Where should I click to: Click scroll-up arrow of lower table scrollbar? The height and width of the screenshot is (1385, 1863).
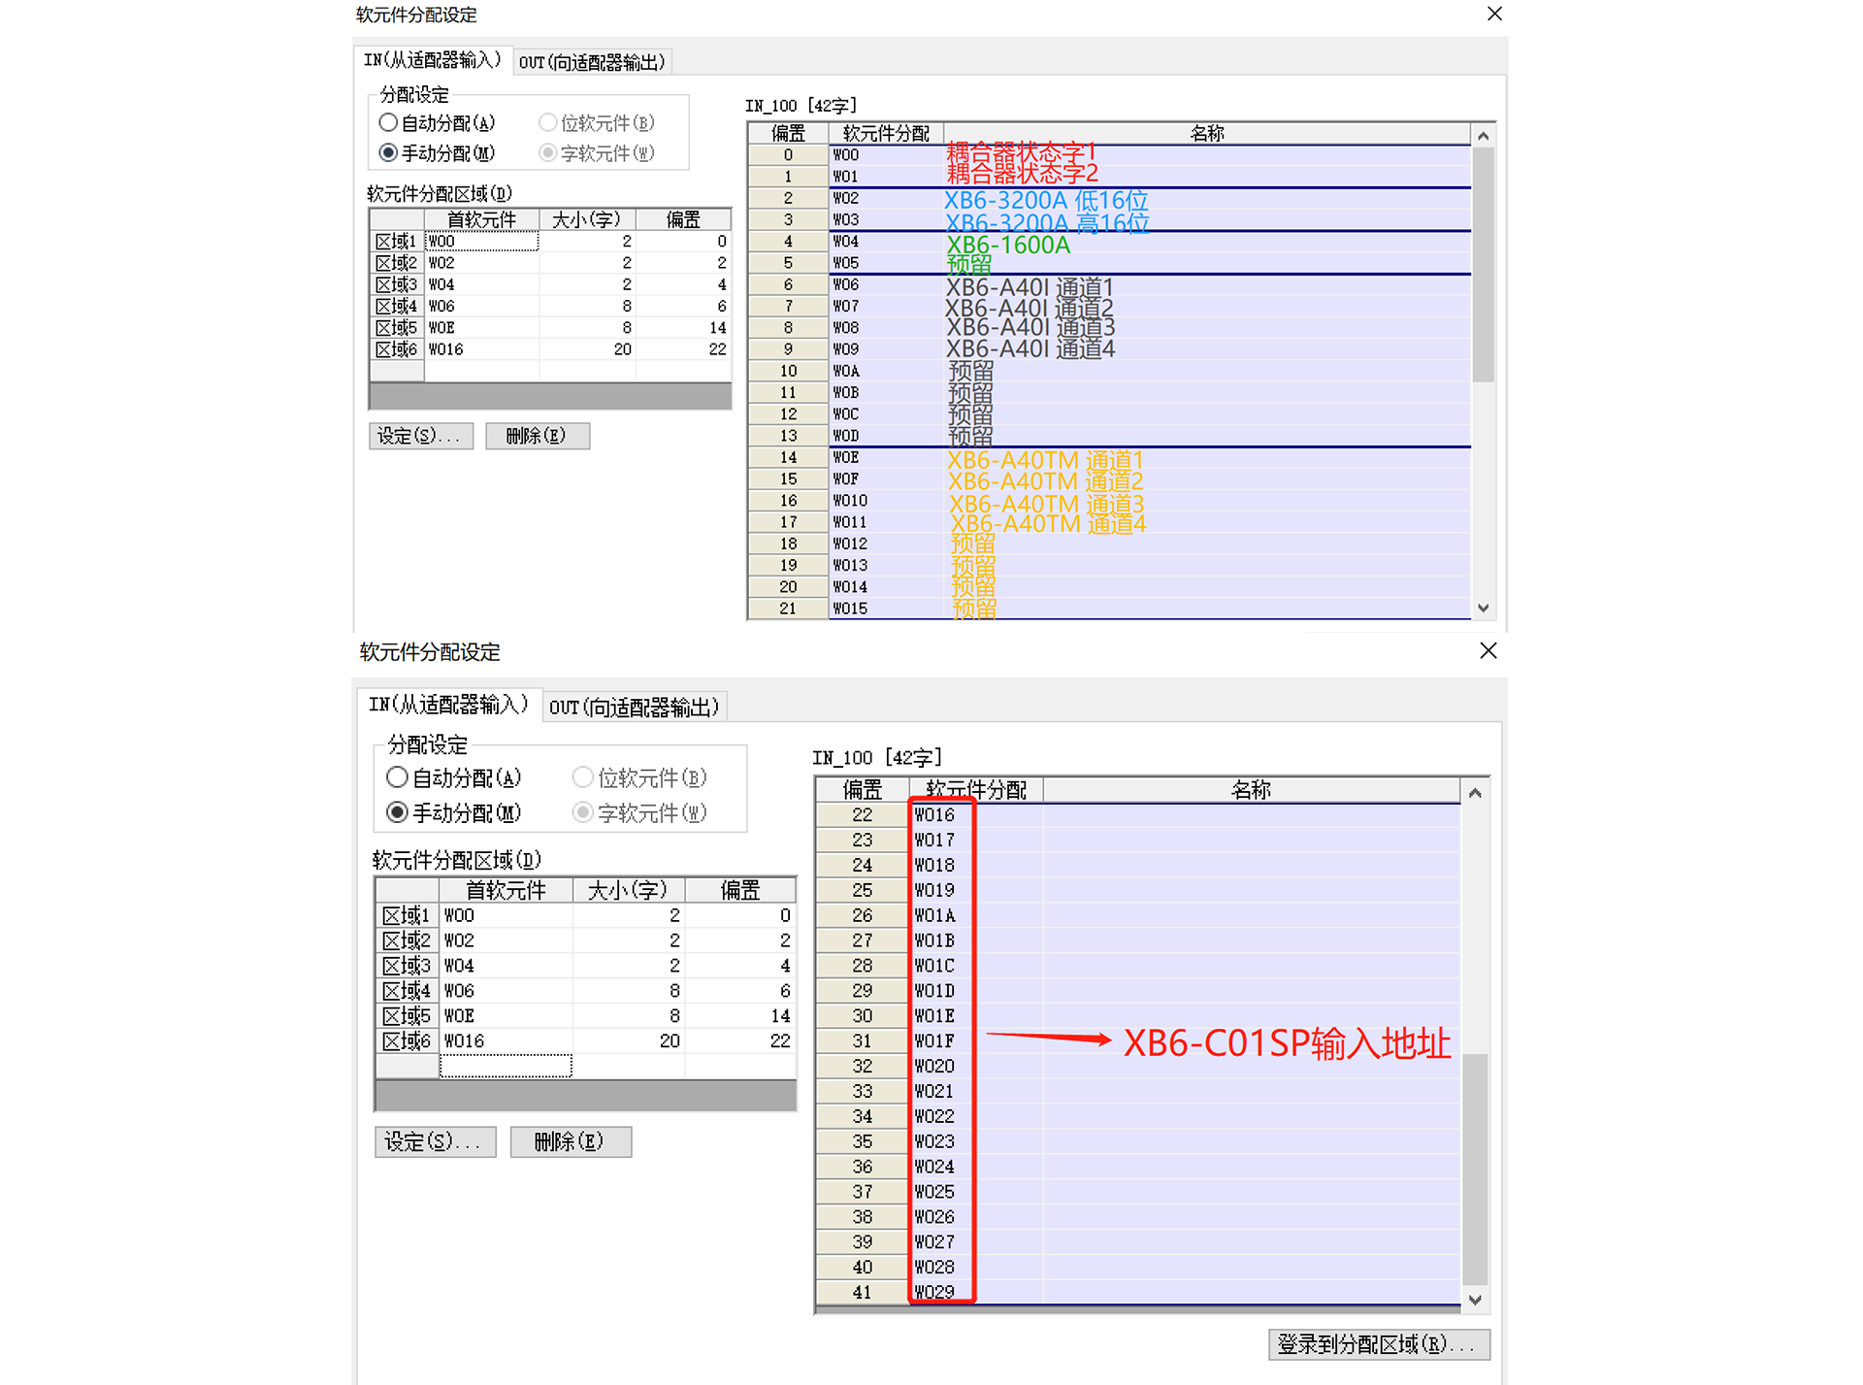(1475, 792)
